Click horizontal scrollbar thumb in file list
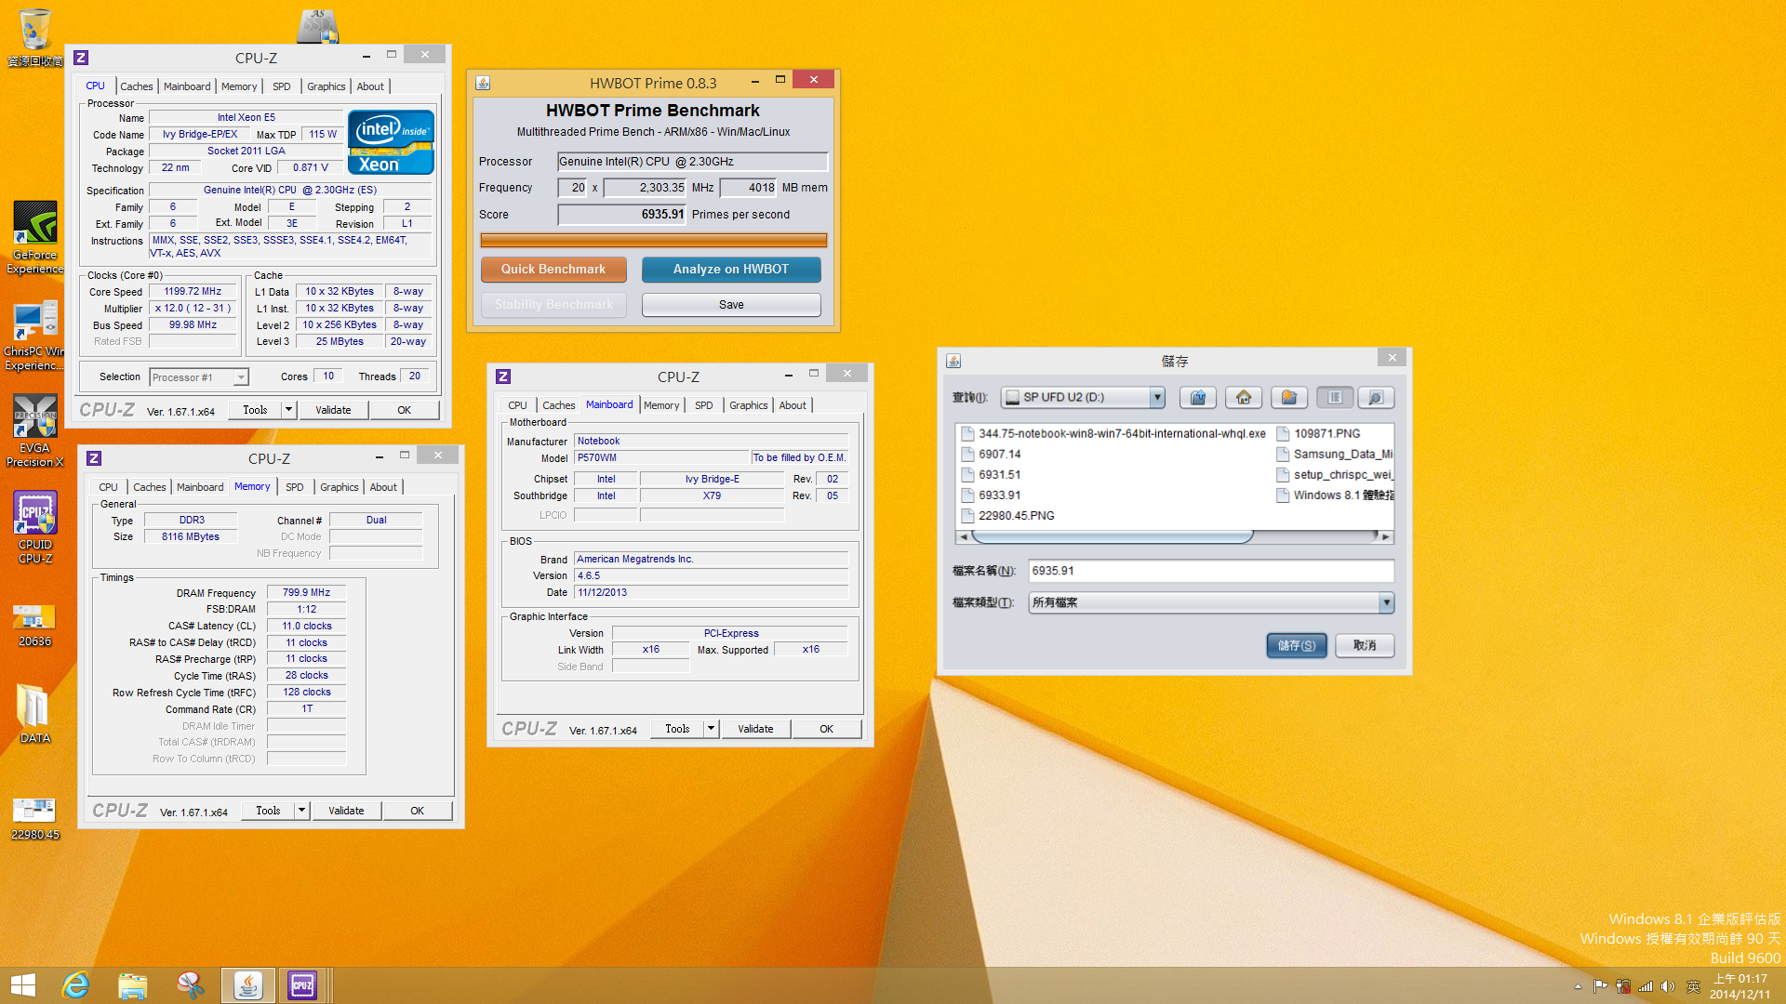The width and height of the screenshot is (1786, 1004). click(x=1113, y=536)
